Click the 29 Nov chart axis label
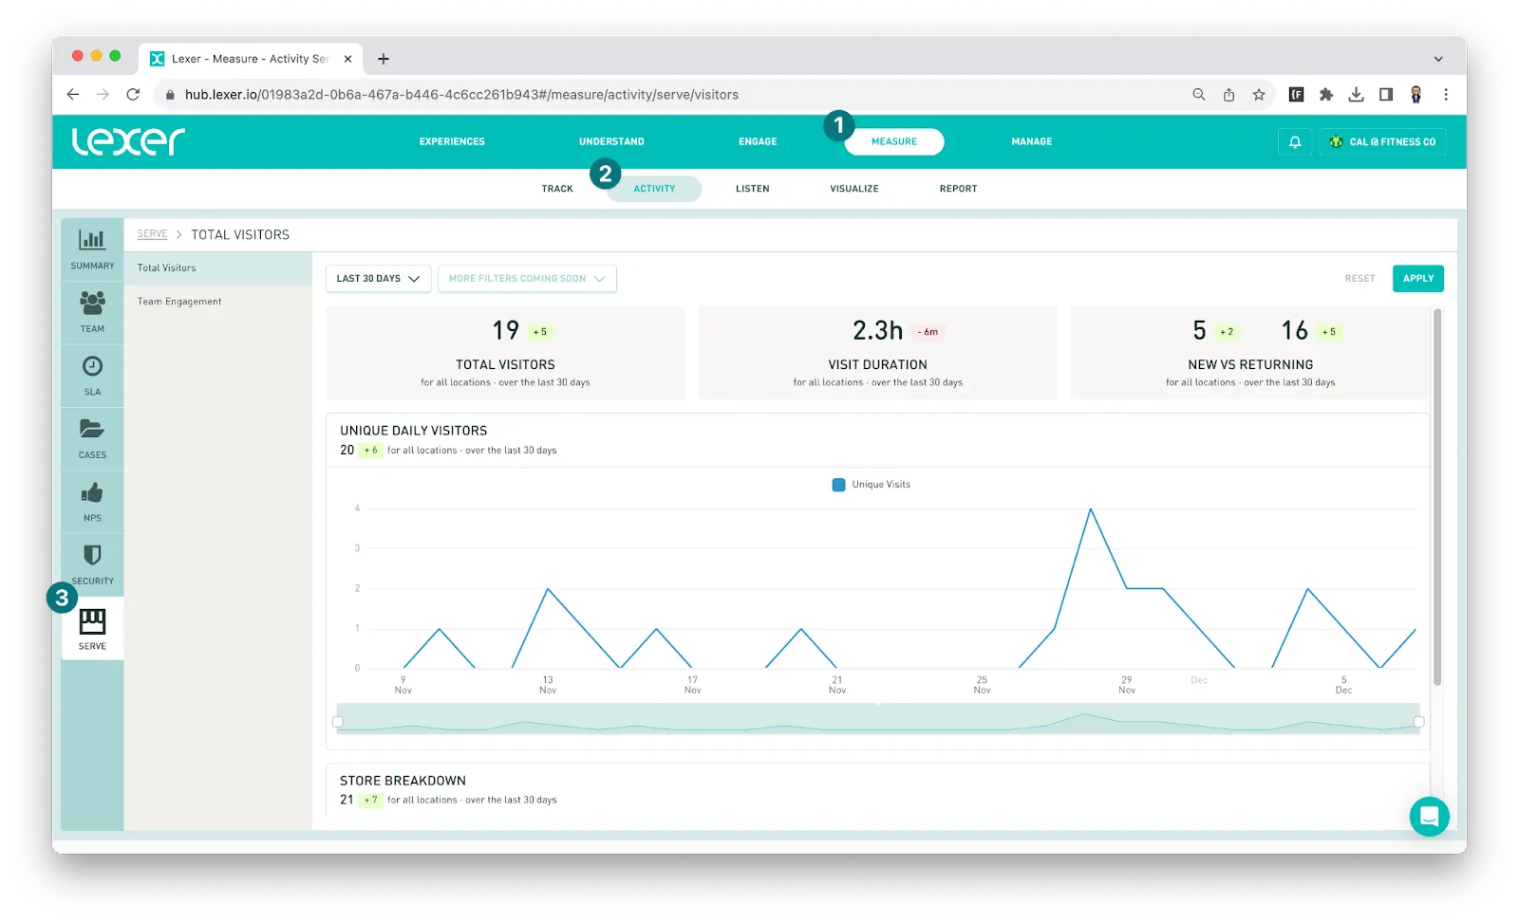1519x923 pixels. (x=1127, y=685)
